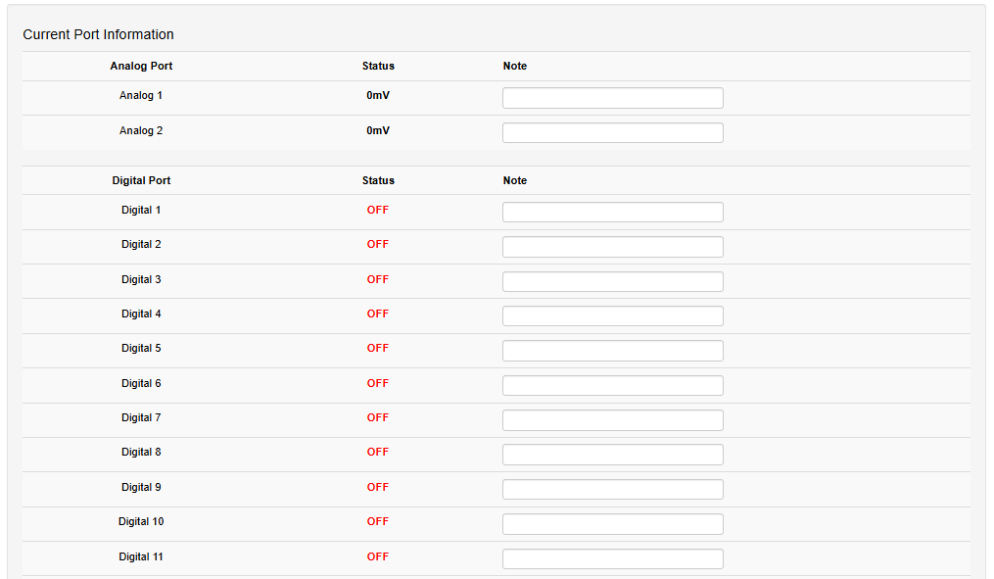Click the OFF status of Digital 3
The image size is (994, 579).
pos(378,279)
